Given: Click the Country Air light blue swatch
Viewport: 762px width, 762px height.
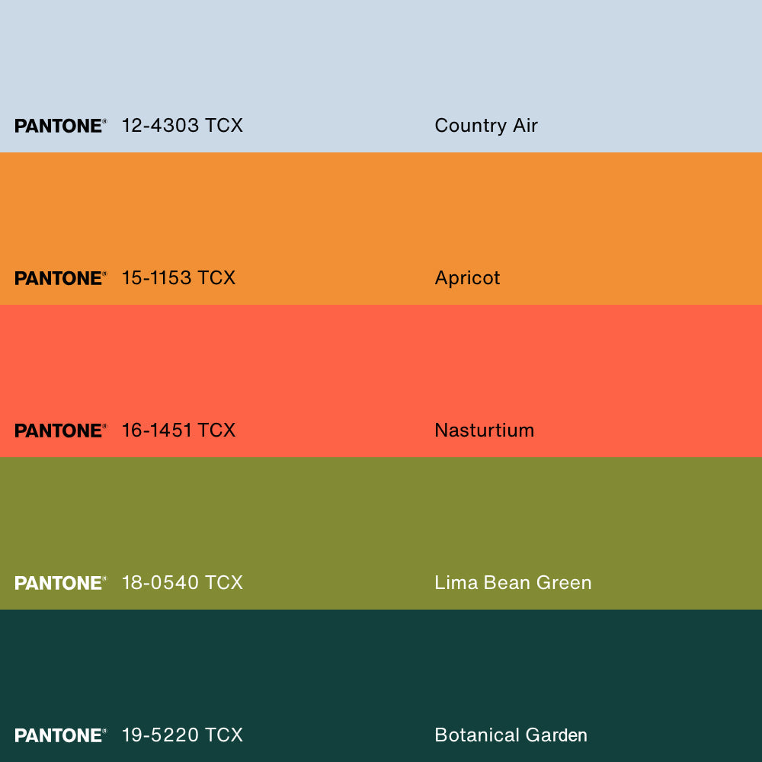Looking at the screenshot, I should pyautogui.click(x=381, y=75).
